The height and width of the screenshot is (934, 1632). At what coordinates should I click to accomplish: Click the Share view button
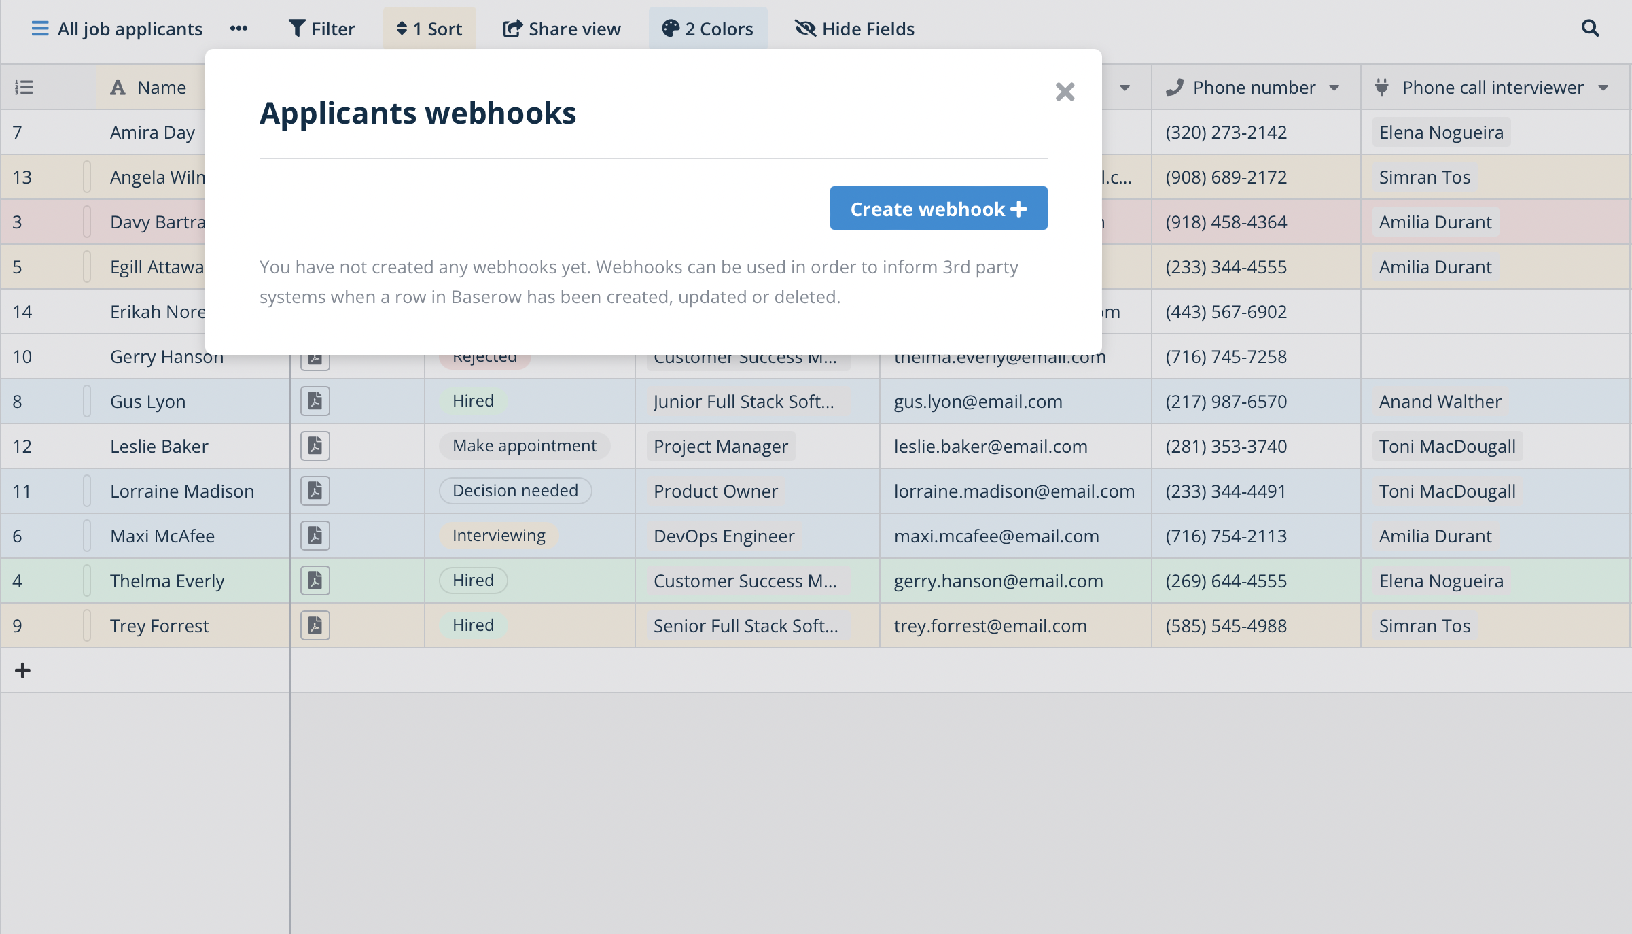pyautogui.click(x=562, y=29)
